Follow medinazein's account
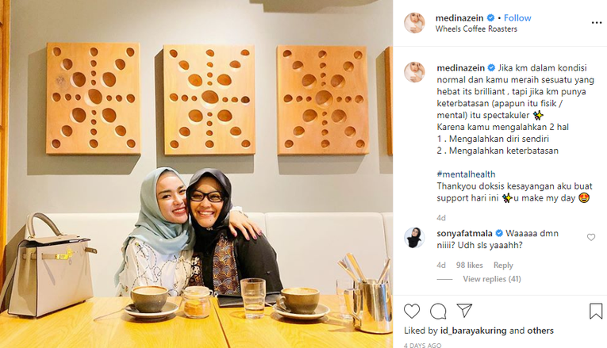 pyautogui.click(x=517, y=17)
